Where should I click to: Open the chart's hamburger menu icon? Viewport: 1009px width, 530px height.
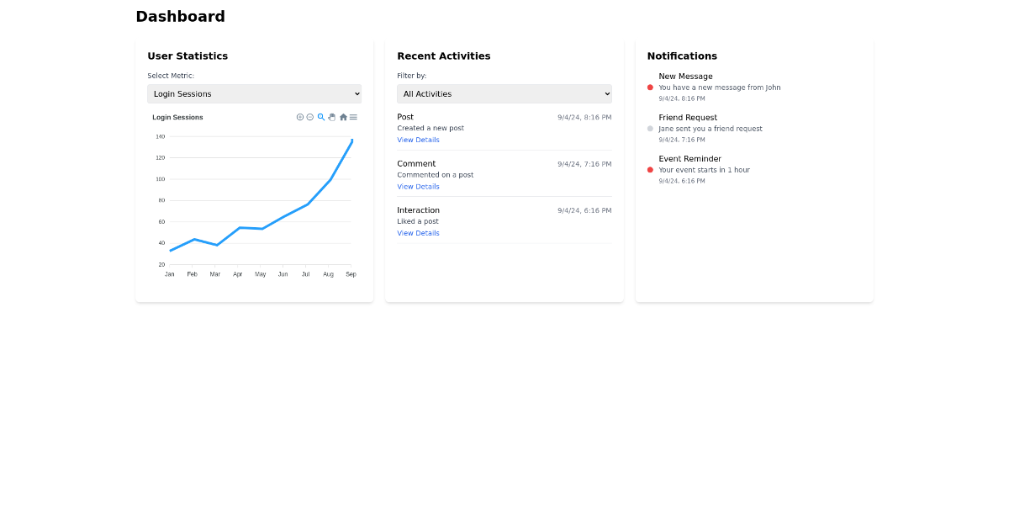point(353,117)
